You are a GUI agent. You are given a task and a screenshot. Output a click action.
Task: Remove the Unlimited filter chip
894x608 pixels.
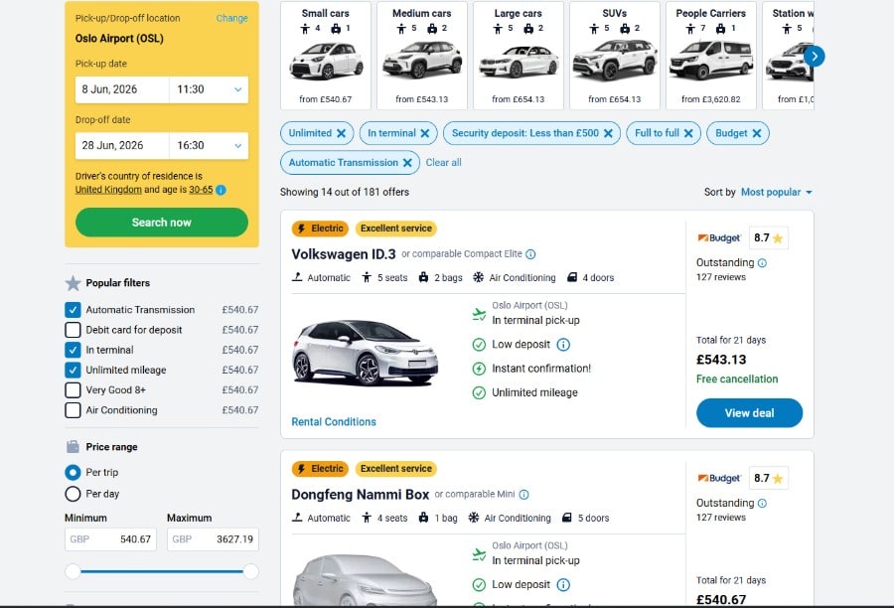341,133
